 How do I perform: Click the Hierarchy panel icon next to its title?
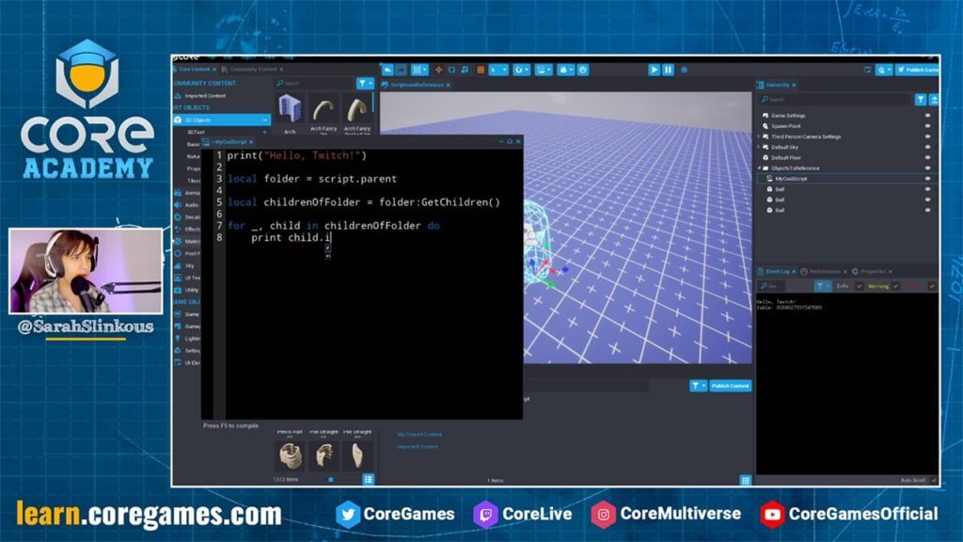click(x=761, y=84)
